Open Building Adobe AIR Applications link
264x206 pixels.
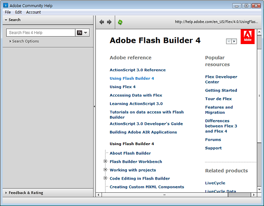(143, 132)
